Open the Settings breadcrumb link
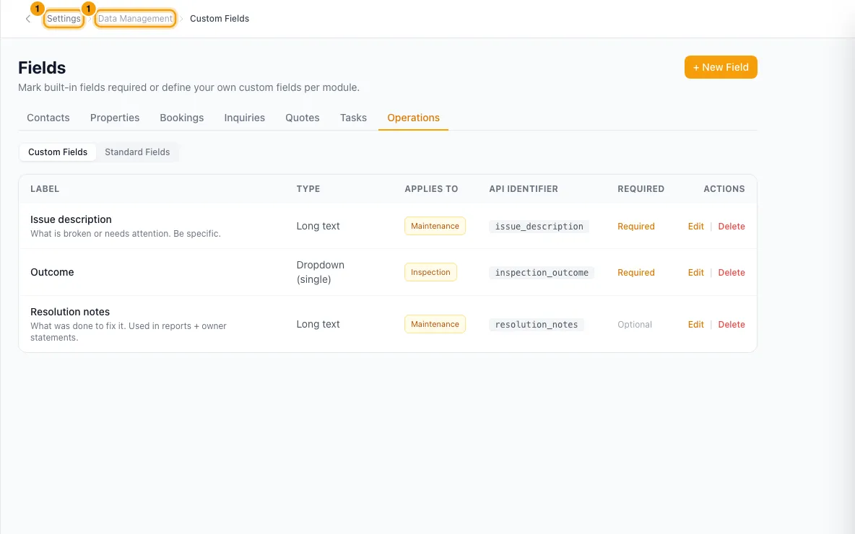855x534 pixels. [x=64, y=19]
